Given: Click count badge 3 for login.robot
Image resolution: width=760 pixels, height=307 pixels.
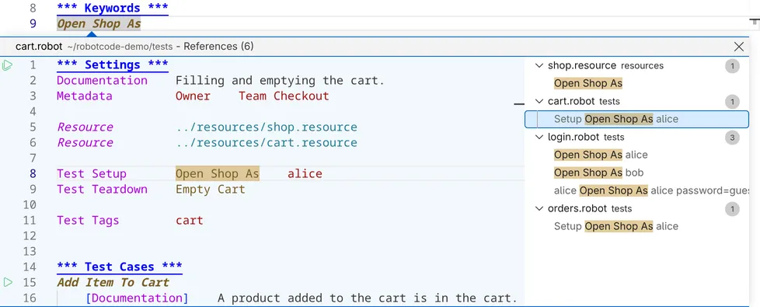Looking at the screenshot, I should 732,138.
